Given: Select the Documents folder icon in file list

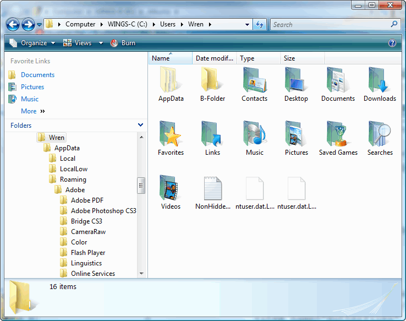Looking at the screenshot, I should click(338, 79).
